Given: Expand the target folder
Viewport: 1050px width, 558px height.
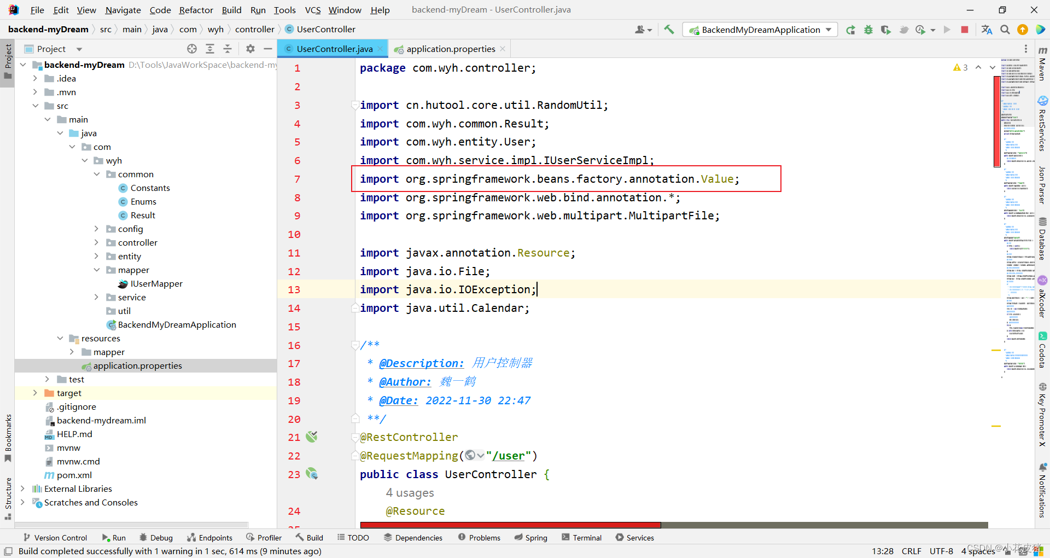Looking at the screenshot, I should (x=35, y=393).
